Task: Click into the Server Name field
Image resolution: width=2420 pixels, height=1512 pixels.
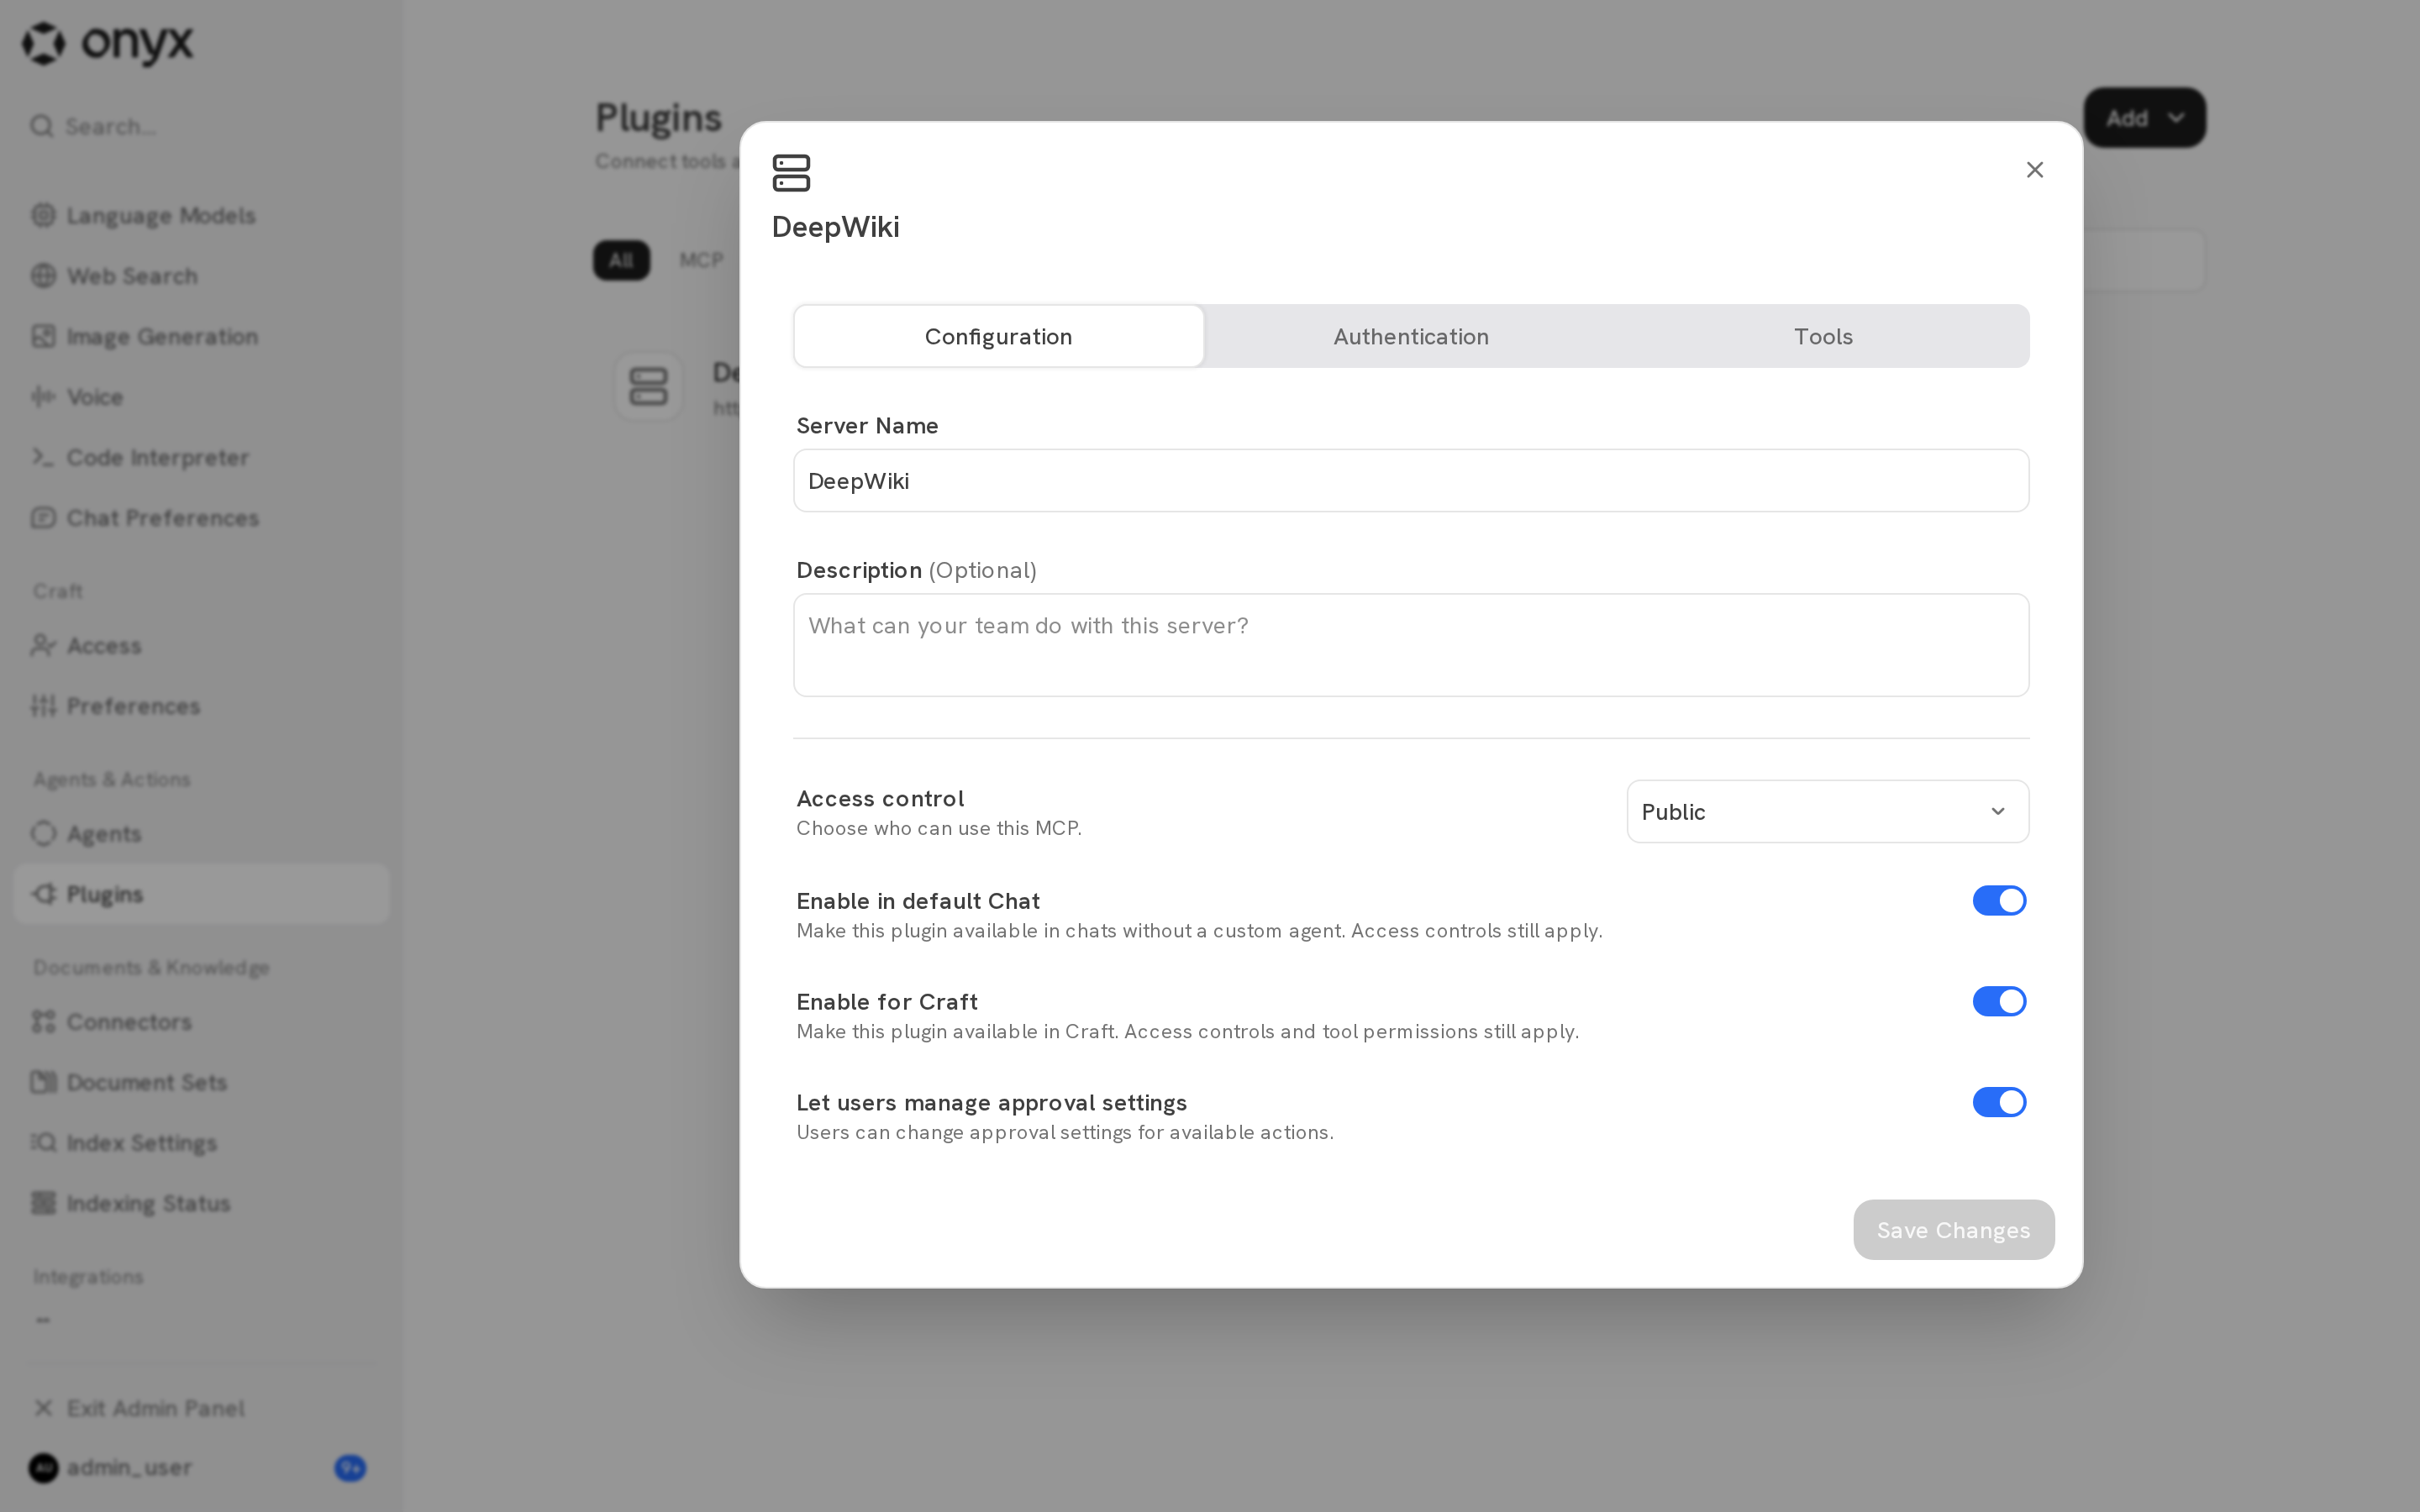Action: click(x=1411, y=481)
